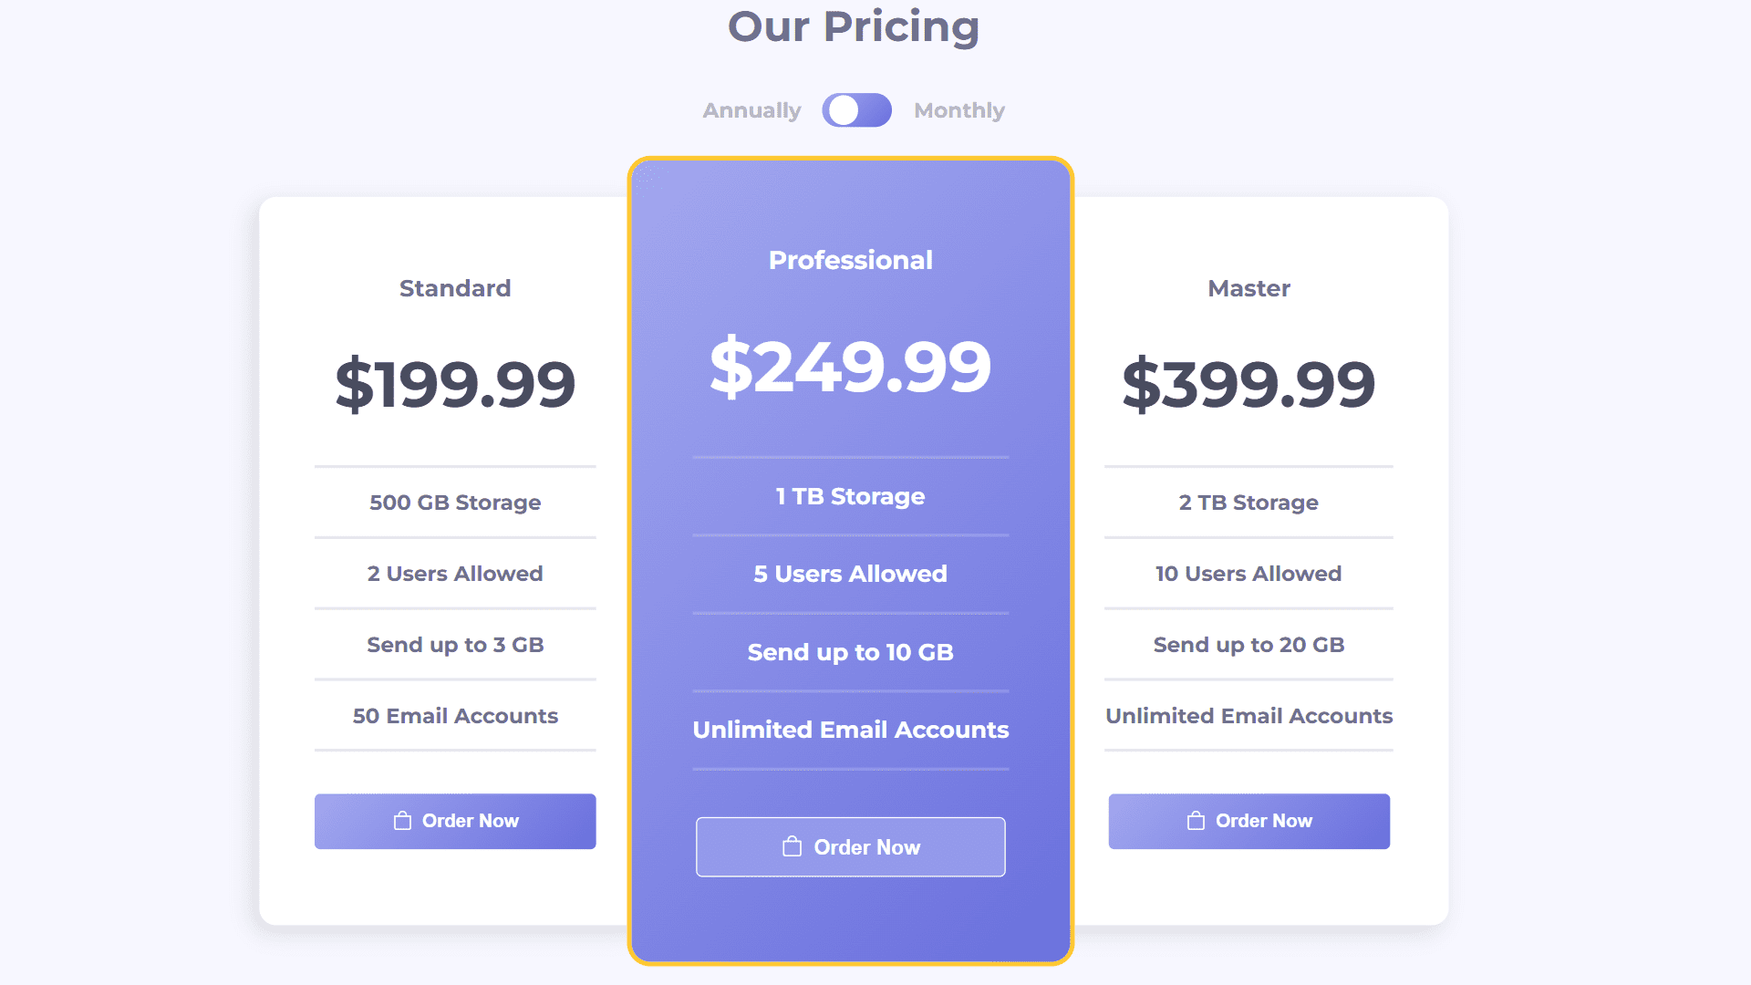Click the Our Pricing heading
Viewport: 1751px width, 985px height.
pyautogui.click(x=853, y=26)
